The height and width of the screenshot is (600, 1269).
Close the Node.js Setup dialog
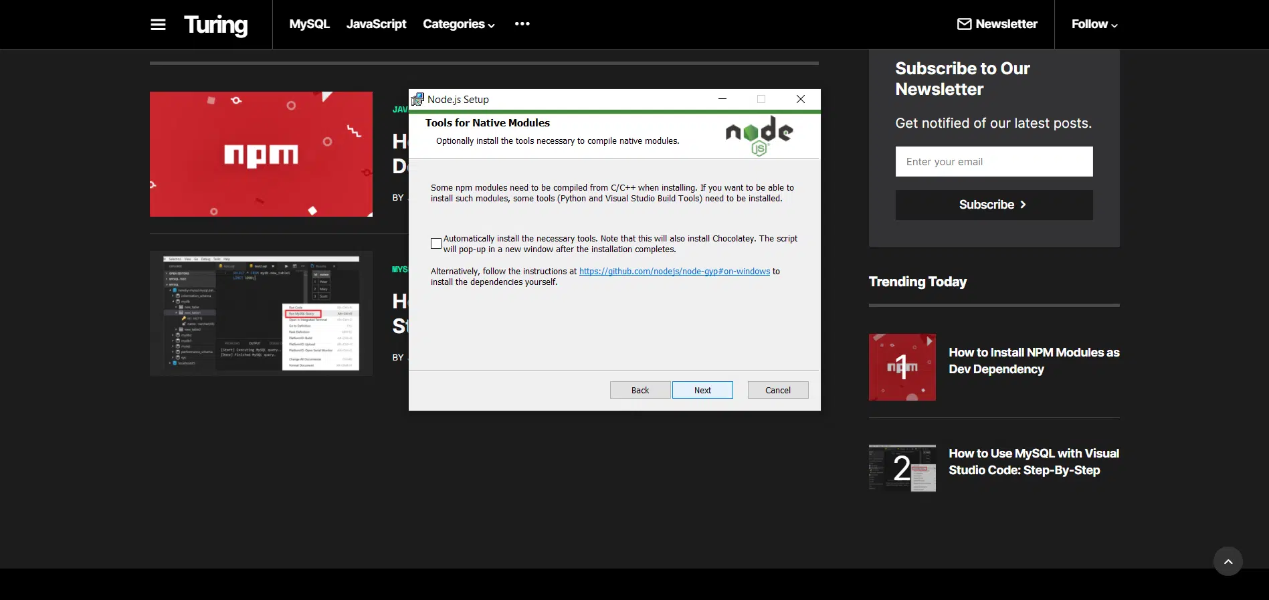[801, 99]
